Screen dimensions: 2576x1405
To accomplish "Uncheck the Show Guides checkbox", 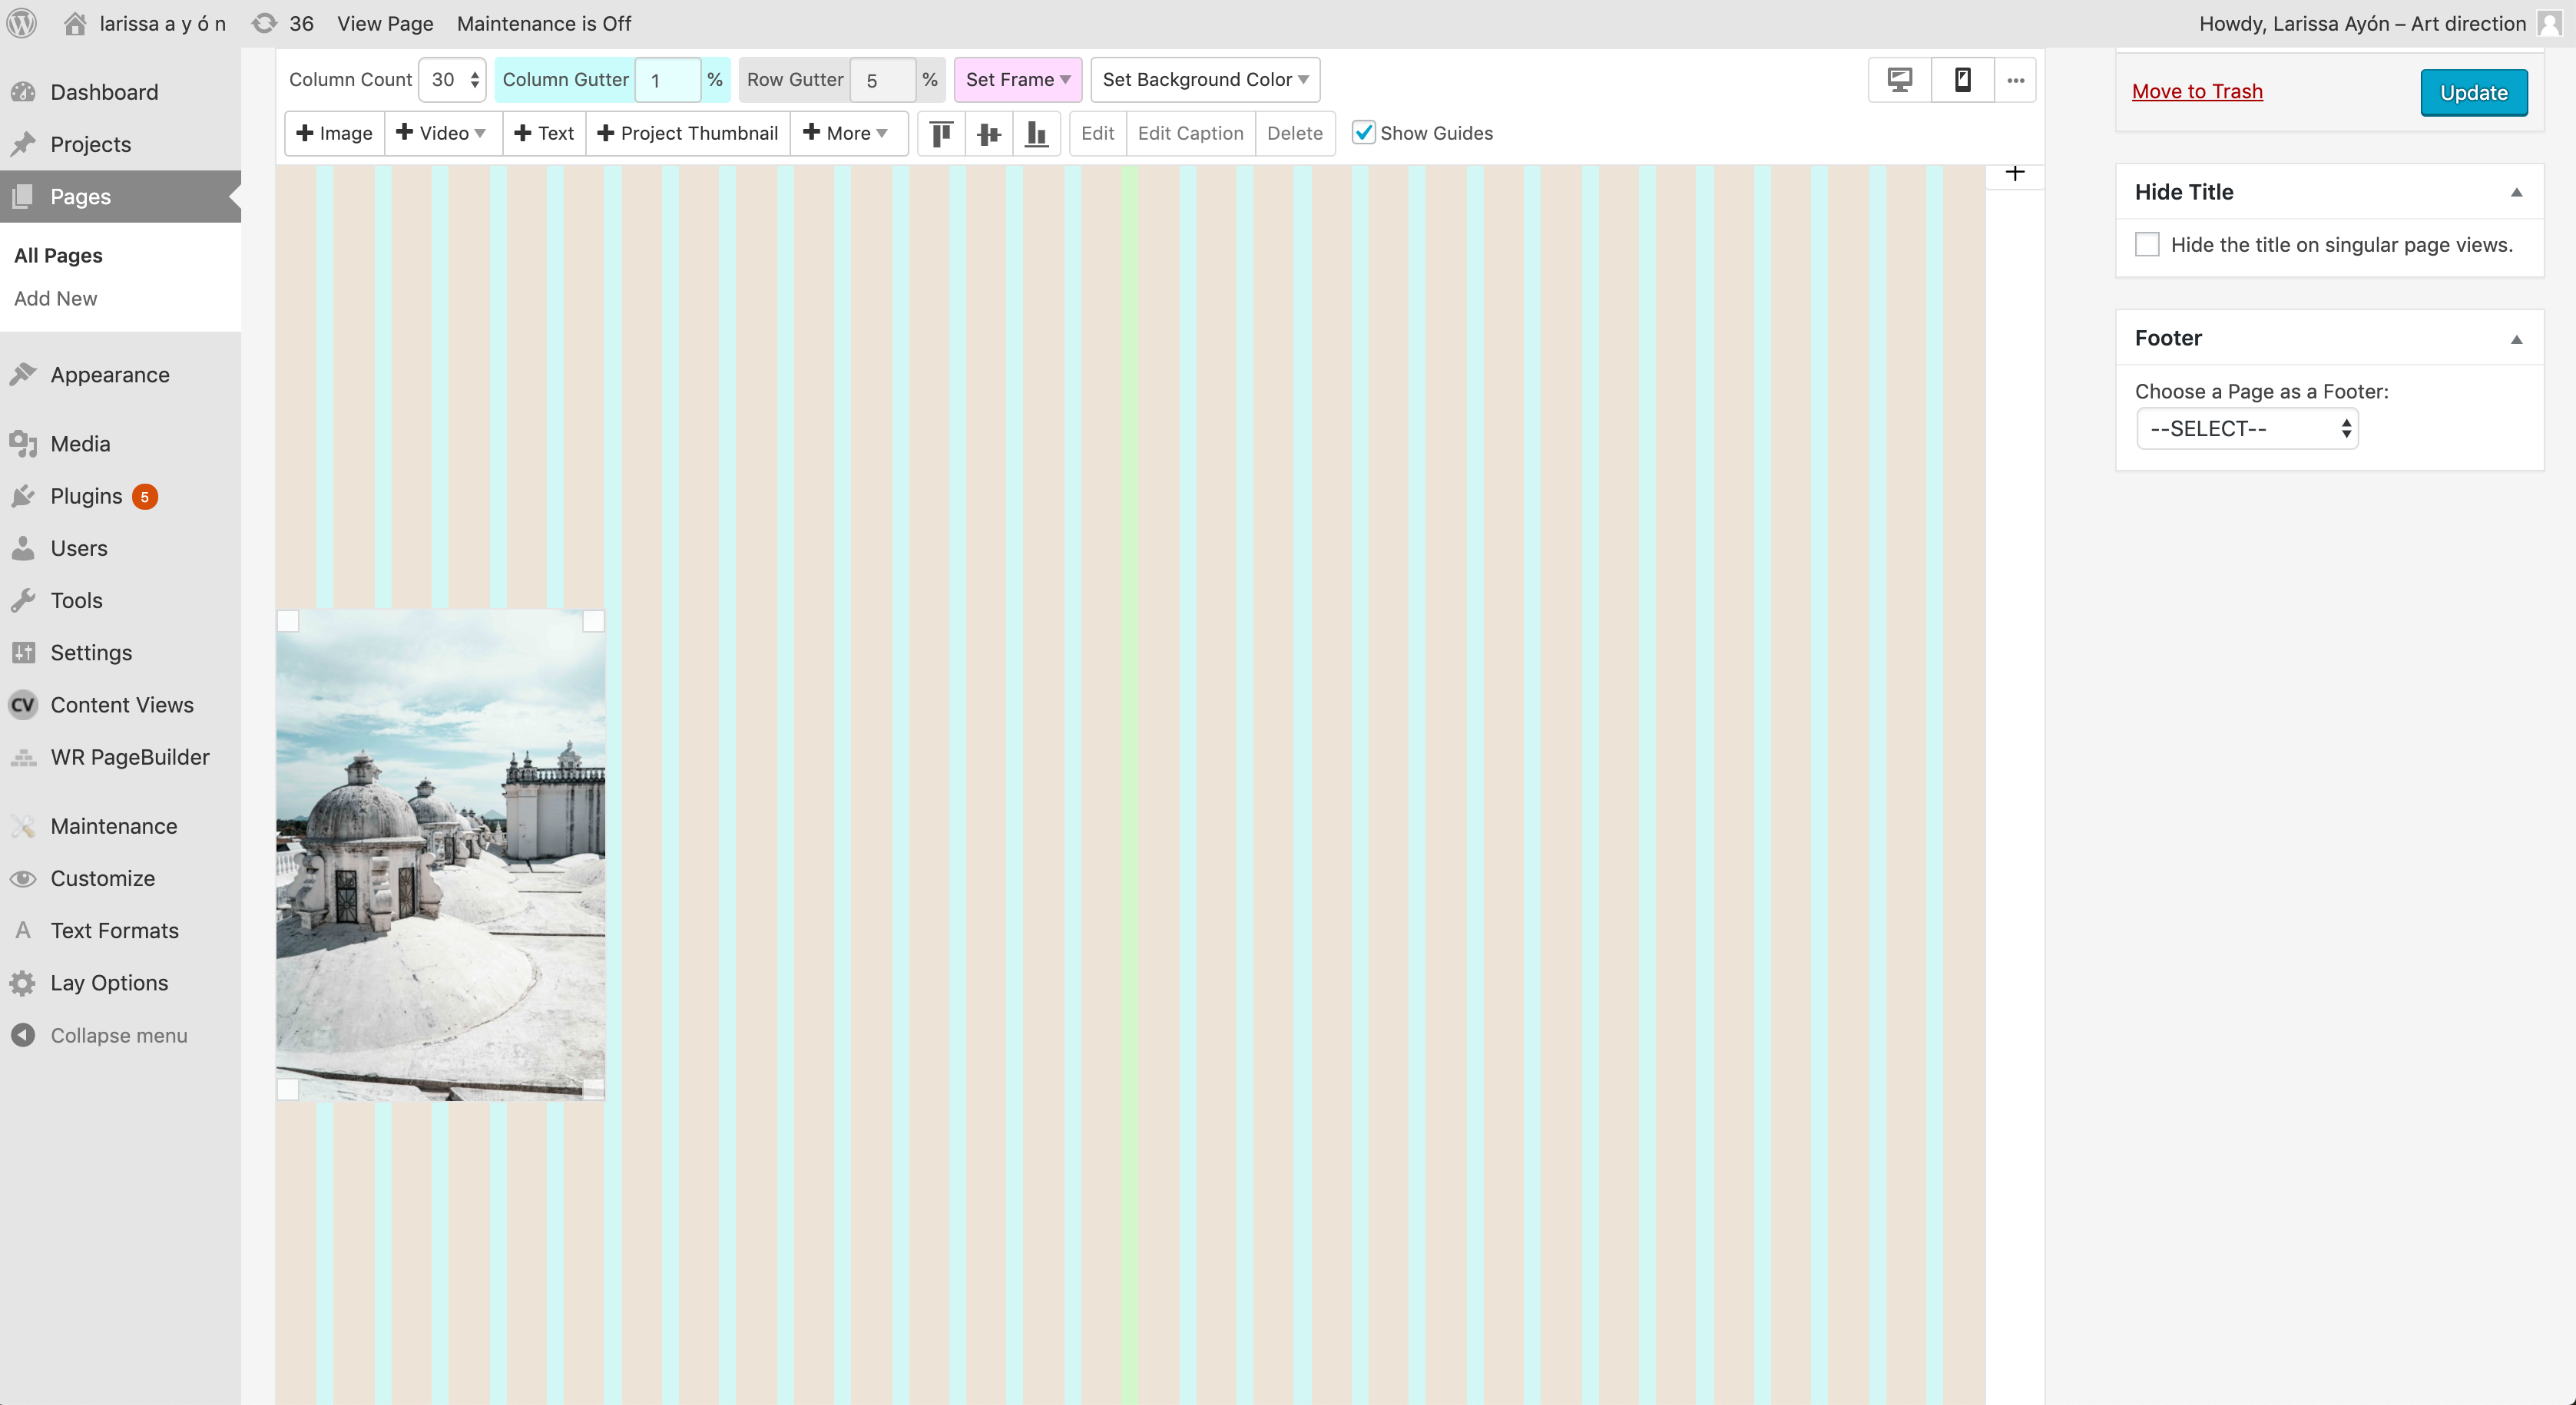I will [x=1363, y=133].
